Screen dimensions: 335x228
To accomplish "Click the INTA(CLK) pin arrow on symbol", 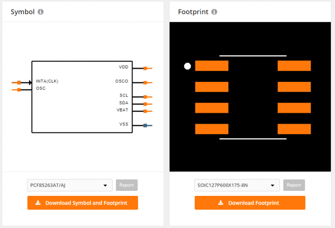I will coord(29,83).
